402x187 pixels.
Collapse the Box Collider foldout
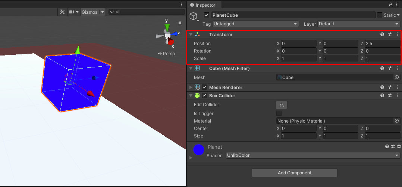(191, 96)
